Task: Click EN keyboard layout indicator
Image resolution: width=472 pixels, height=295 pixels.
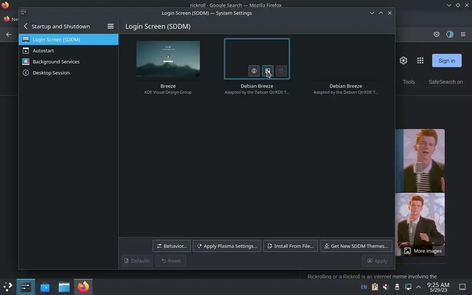Action: coord(364,287)
